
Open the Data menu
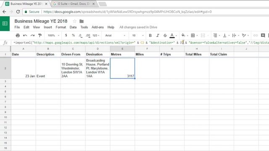coord(73,27)
